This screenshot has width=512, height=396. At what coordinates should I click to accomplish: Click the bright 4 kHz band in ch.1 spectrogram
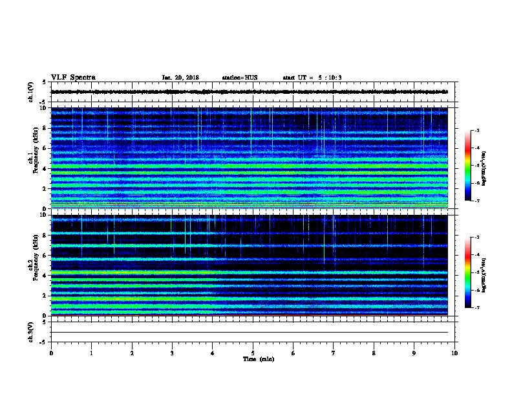click(250, 166)
